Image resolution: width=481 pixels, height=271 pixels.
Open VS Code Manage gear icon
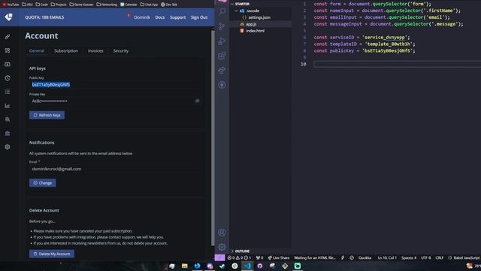[x=222, y=247]
